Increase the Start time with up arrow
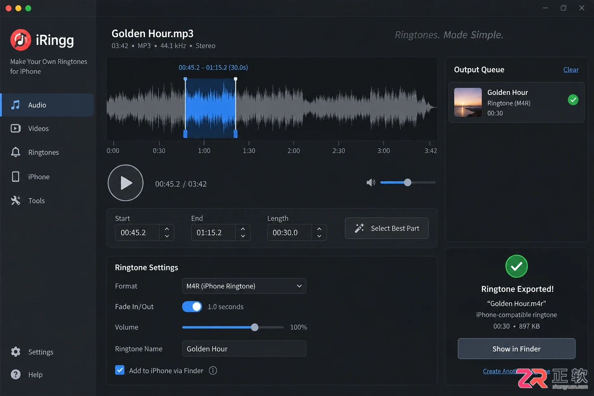594x396 pixels. pyautogui.click(x=167, y=229)
